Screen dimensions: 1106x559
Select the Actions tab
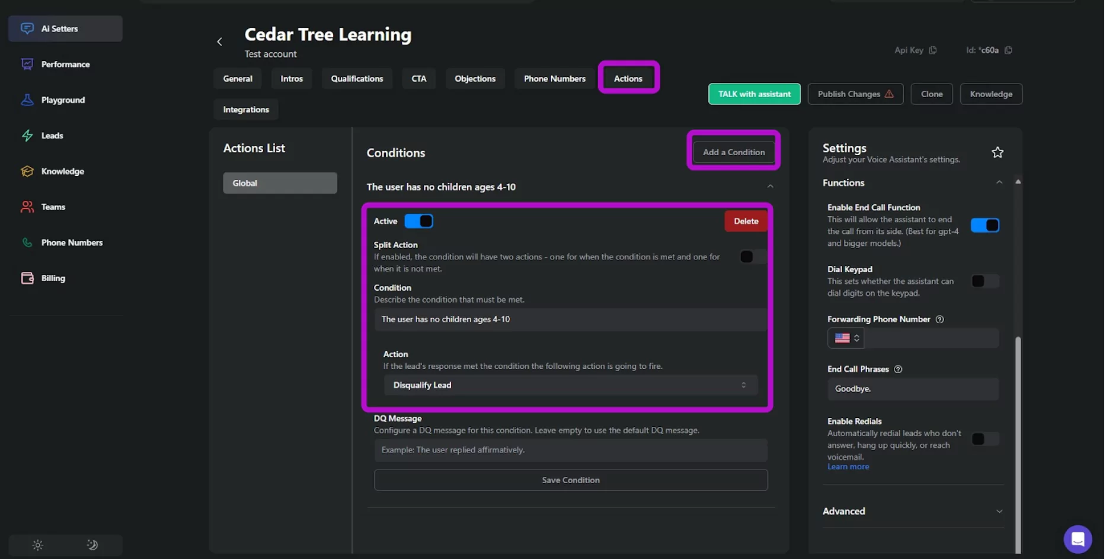tap(628, 78)
